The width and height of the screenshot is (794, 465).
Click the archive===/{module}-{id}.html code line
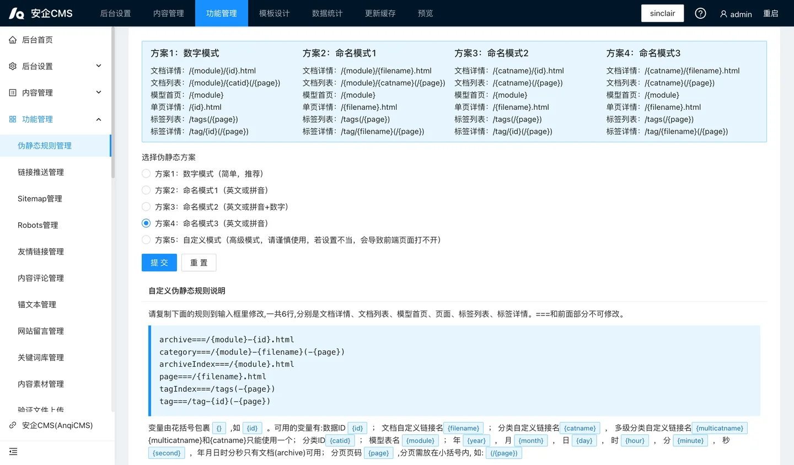pyautogui.click(x=227, y=339)
